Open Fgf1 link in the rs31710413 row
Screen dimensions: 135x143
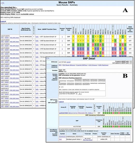(37, 106)
